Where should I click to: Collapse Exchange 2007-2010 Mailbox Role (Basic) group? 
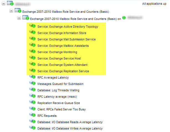11,11
